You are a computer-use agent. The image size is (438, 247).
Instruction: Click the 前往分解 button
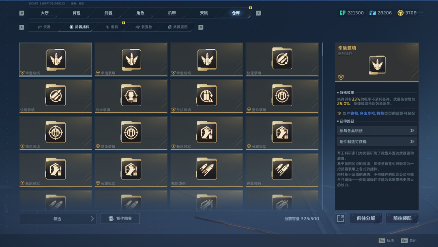tap(366, 219)
